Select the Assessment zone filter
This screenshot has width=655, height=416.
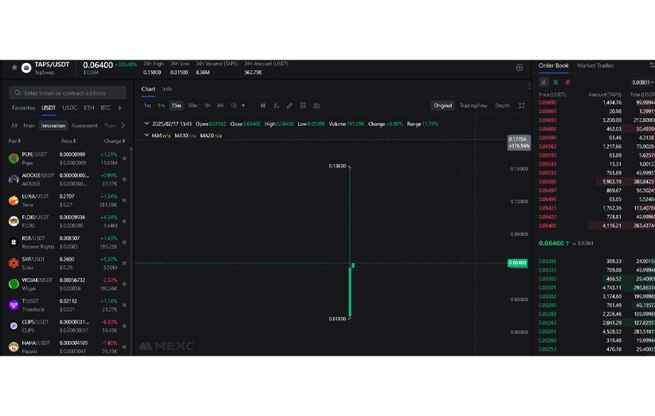click(x=84, y=125)
